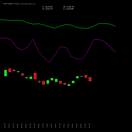Click the 24 Dec date axis label
This screenshot has width=132, height=132.
point(85,125)
